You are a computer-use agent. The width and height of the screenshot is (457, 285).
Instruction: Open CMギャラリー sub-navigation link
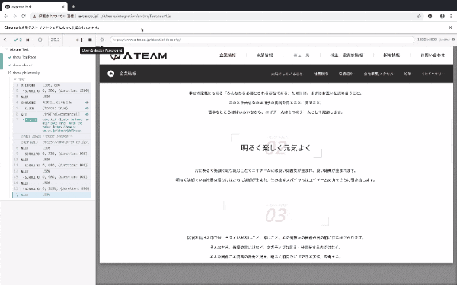433,74
